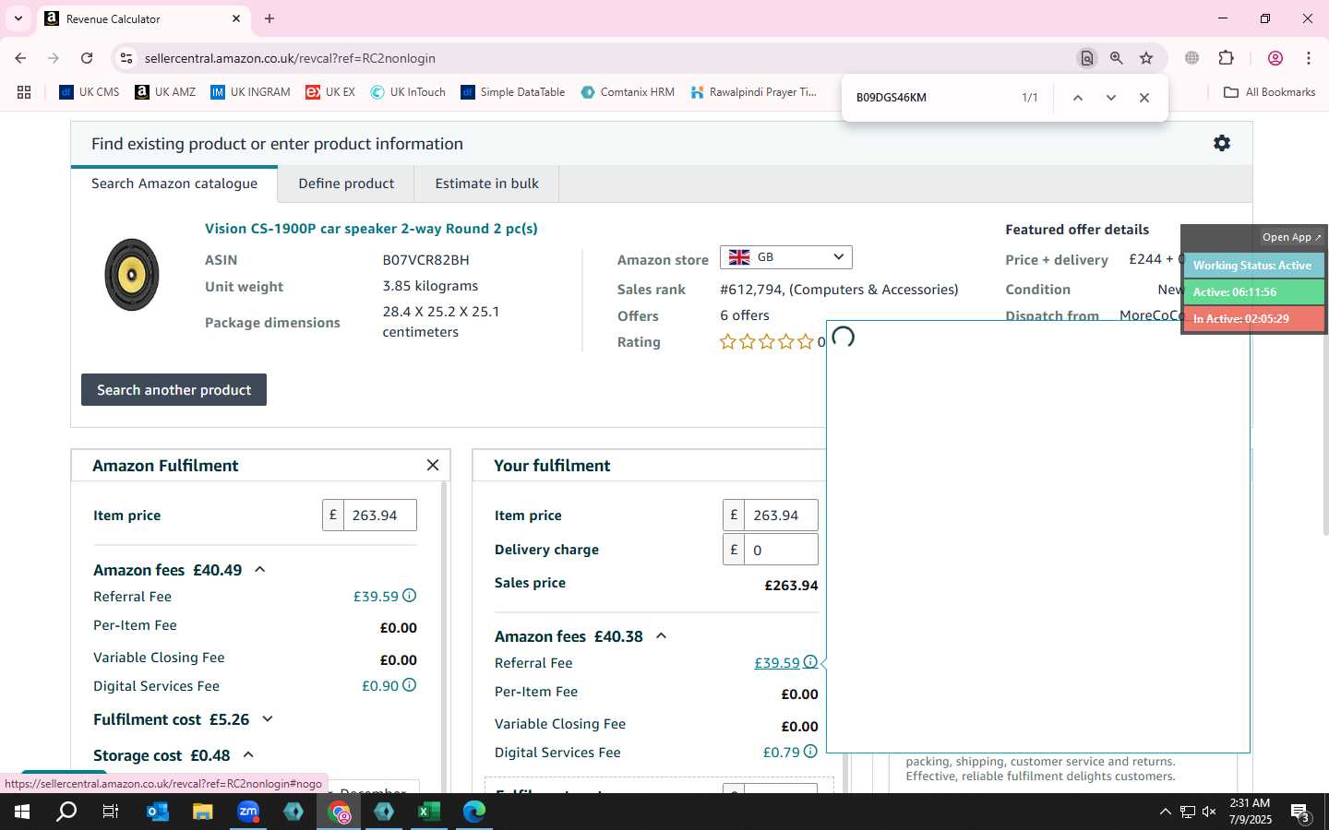This screenshot has height=830, width=1329.
Task: Go to previous find-in-page match
Action: [x=1077, y=98]
